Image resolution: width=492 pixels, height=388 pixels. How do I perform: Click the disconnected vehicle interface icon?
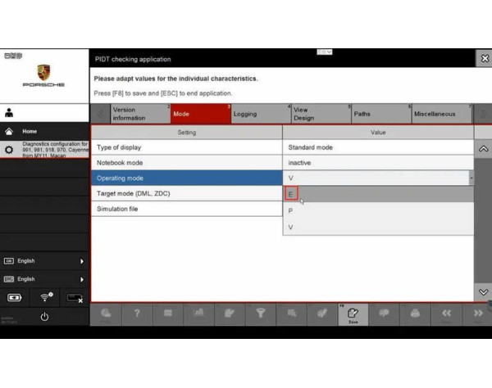click(74, 297)
